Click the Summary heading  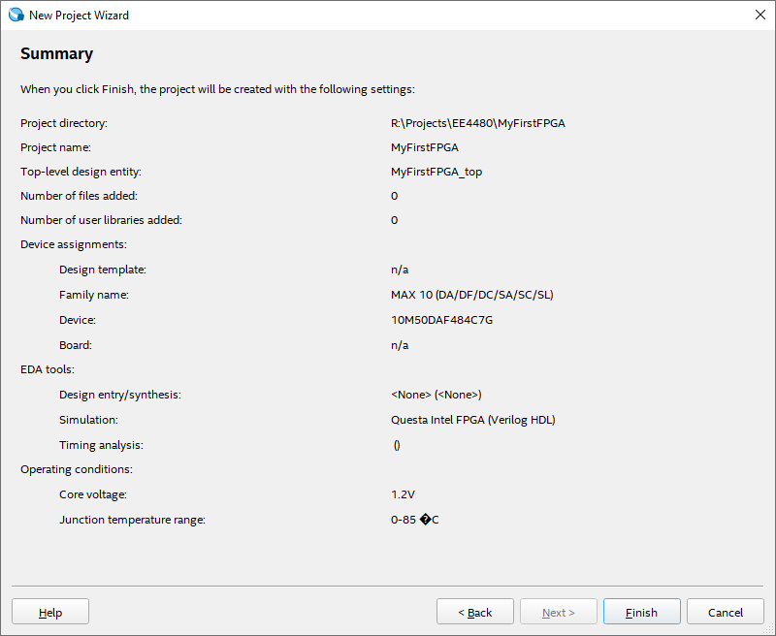57,54
